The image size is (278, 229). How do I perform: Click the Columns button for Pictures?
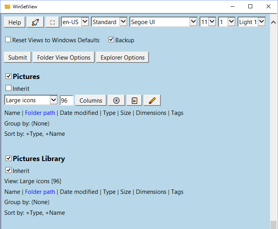point(91,100)
